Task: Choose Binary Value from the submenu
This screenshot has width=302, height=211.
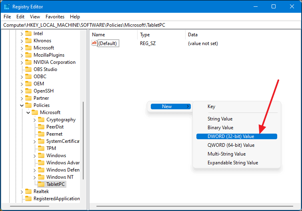Action: click(237, 128)
